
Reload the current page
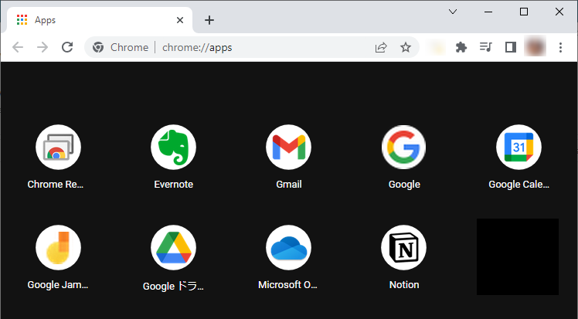(67, 47)
